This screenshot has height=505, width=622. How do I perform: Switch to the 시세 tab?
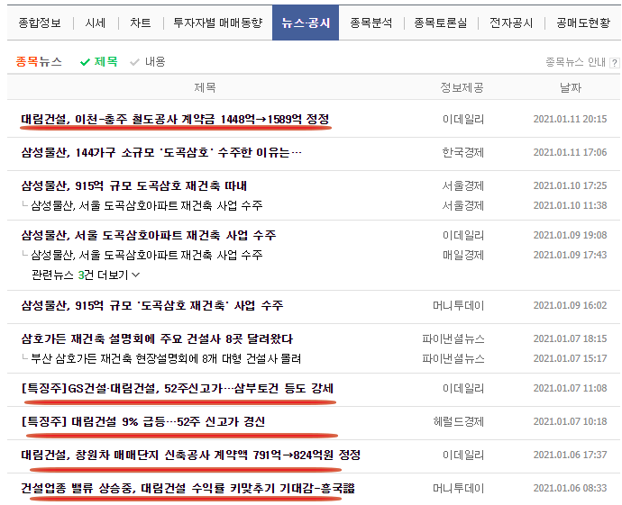[x=96, y=23]
